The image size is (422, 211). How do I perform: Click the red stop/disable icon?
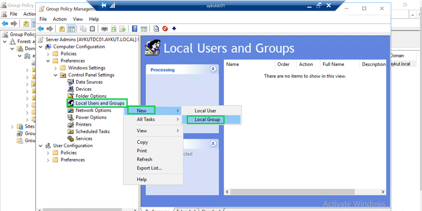[x=165, y=29]
